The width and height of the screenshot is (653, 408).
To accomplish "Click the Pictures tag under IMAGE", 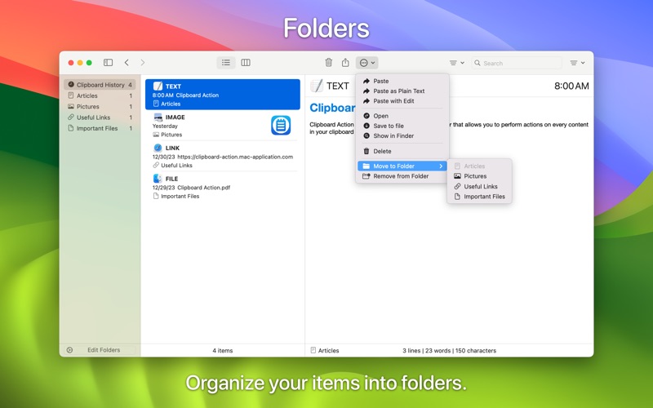I will (167, 135).
